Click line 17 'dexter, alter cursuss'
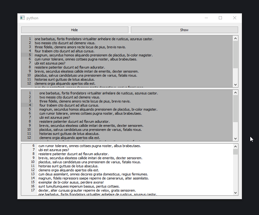This screenshot has width=259, height=215. (x=87, y=190)
